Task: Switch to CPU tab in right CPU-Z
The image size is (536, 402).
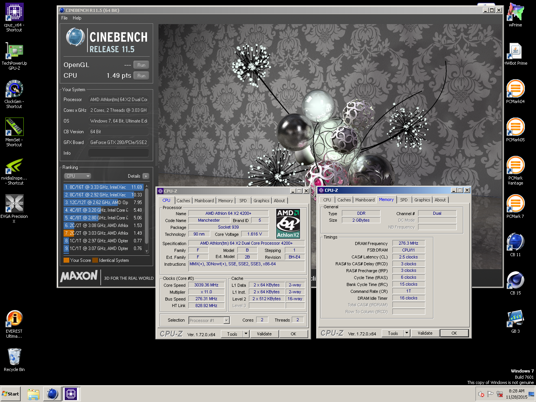Action: coord(327,200)
